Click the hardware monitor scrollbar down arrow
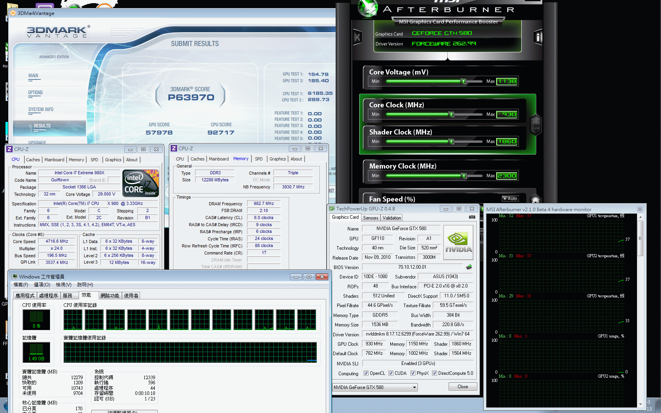The width and height of the screenshot is (661, 413). (x=640, y=404)
